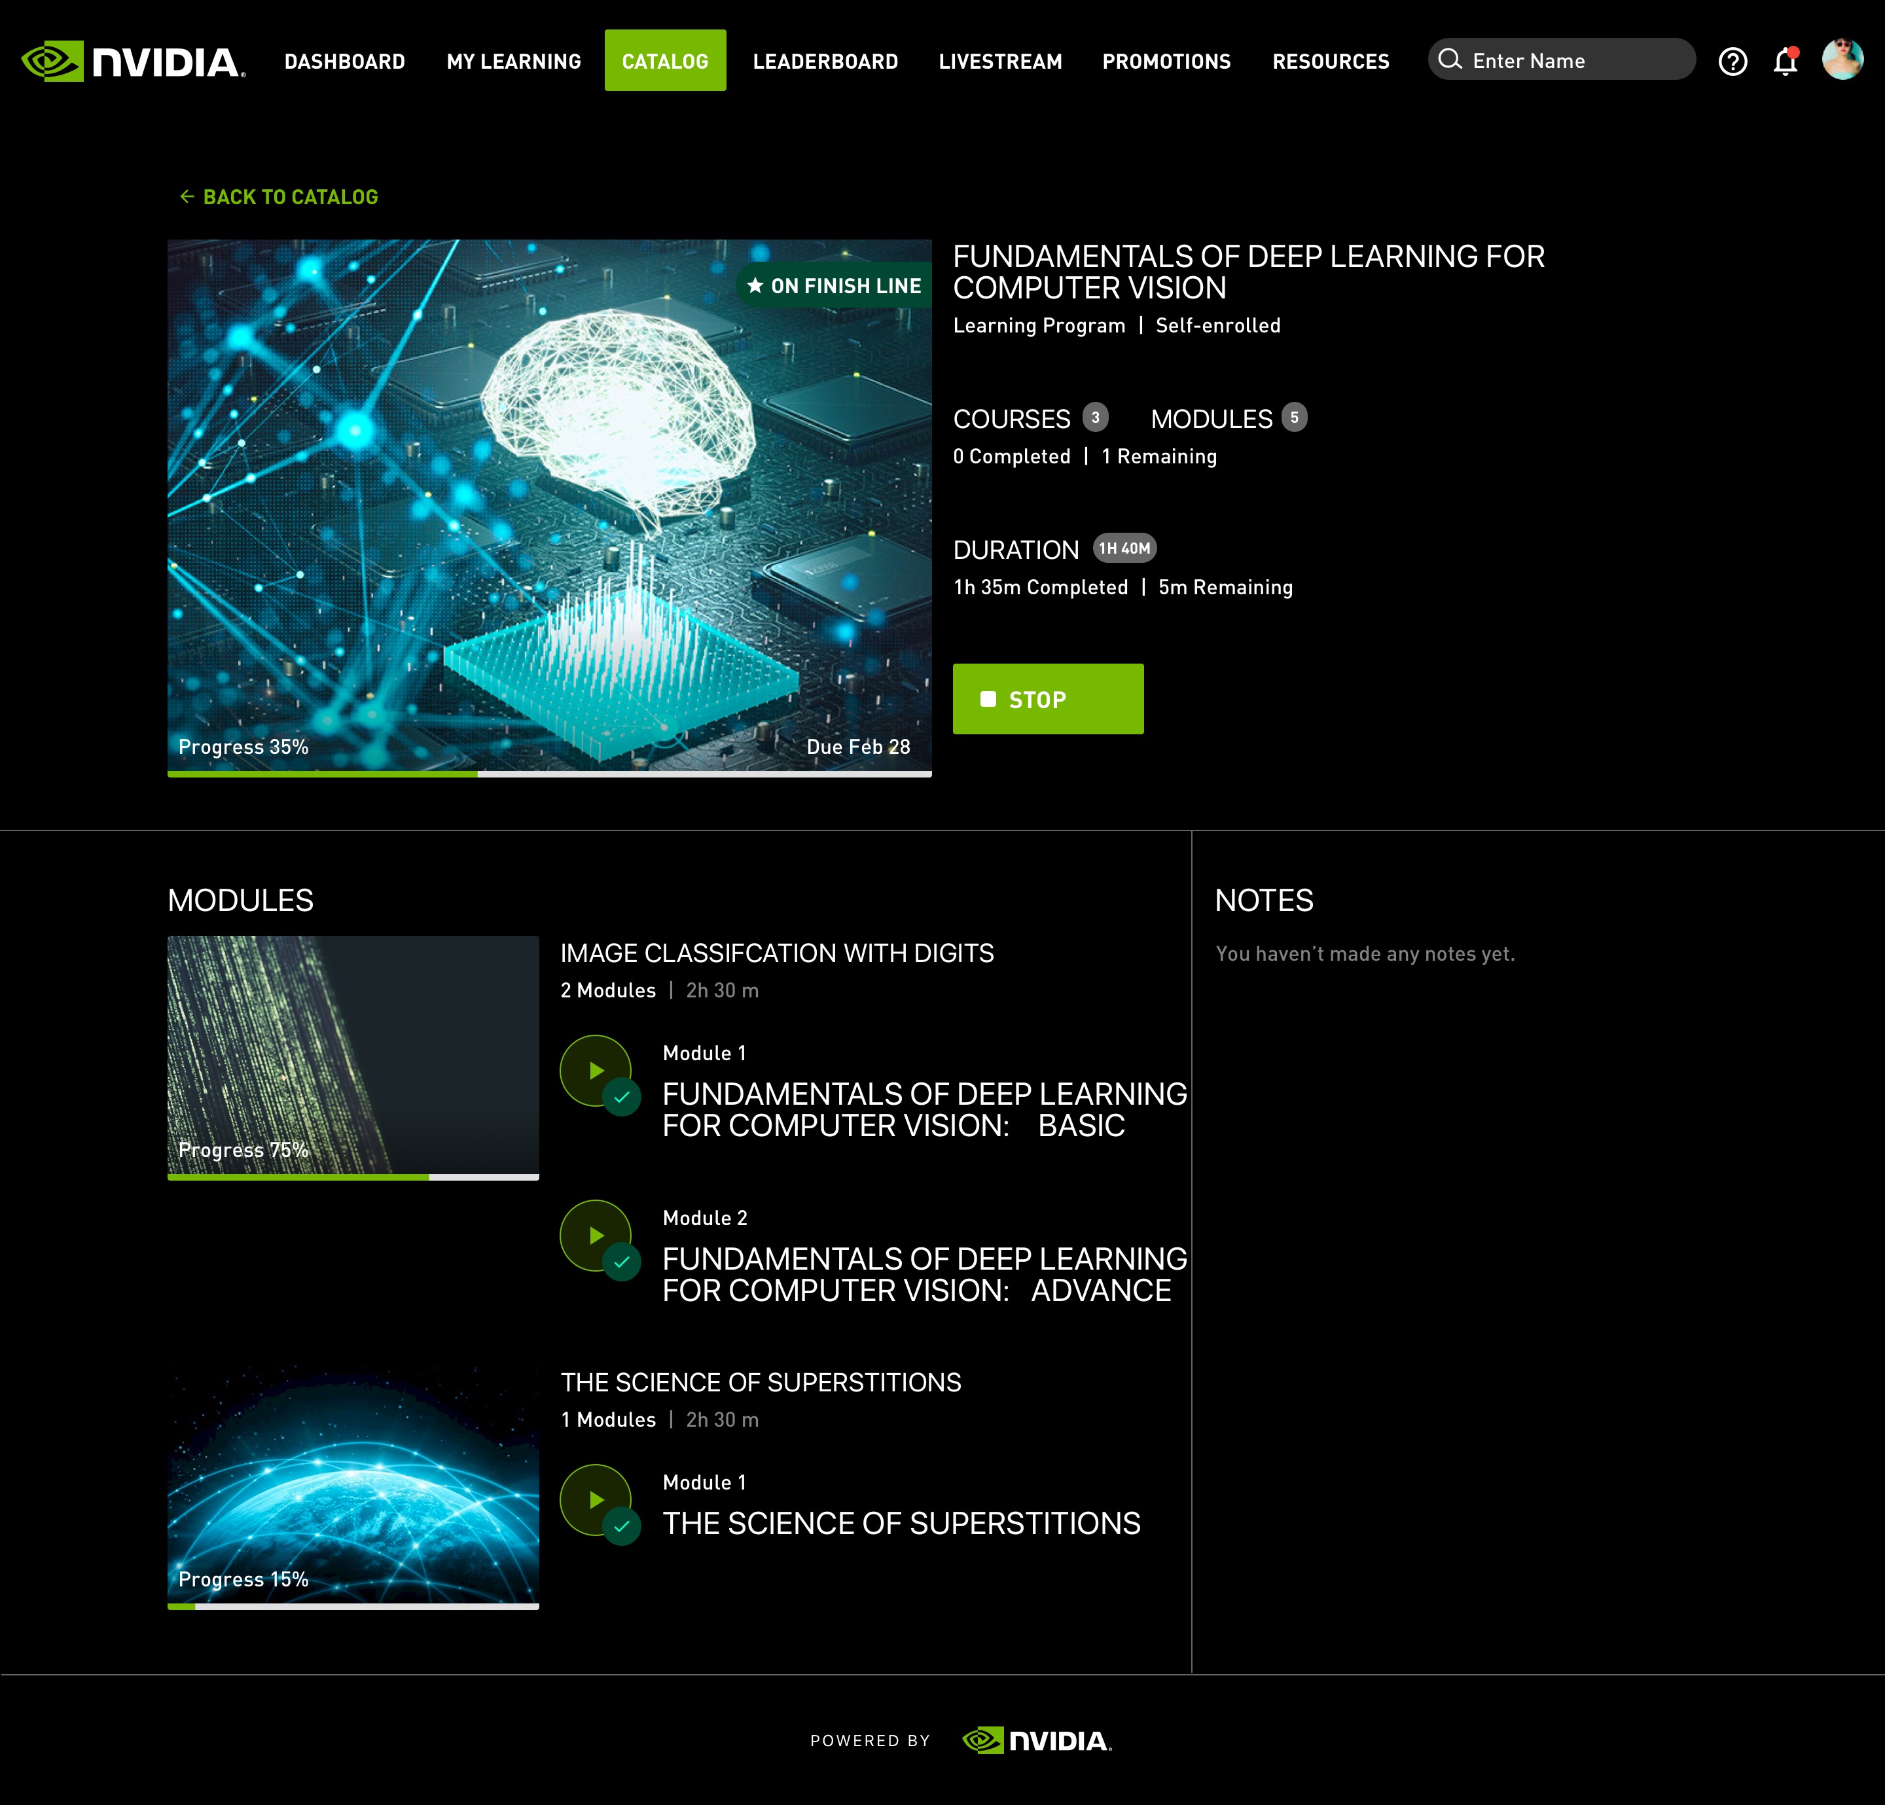The height and width of the screenshot is (1805, 1885).
Task: Click the program 35% progress bar
Action: coord(549,774)
